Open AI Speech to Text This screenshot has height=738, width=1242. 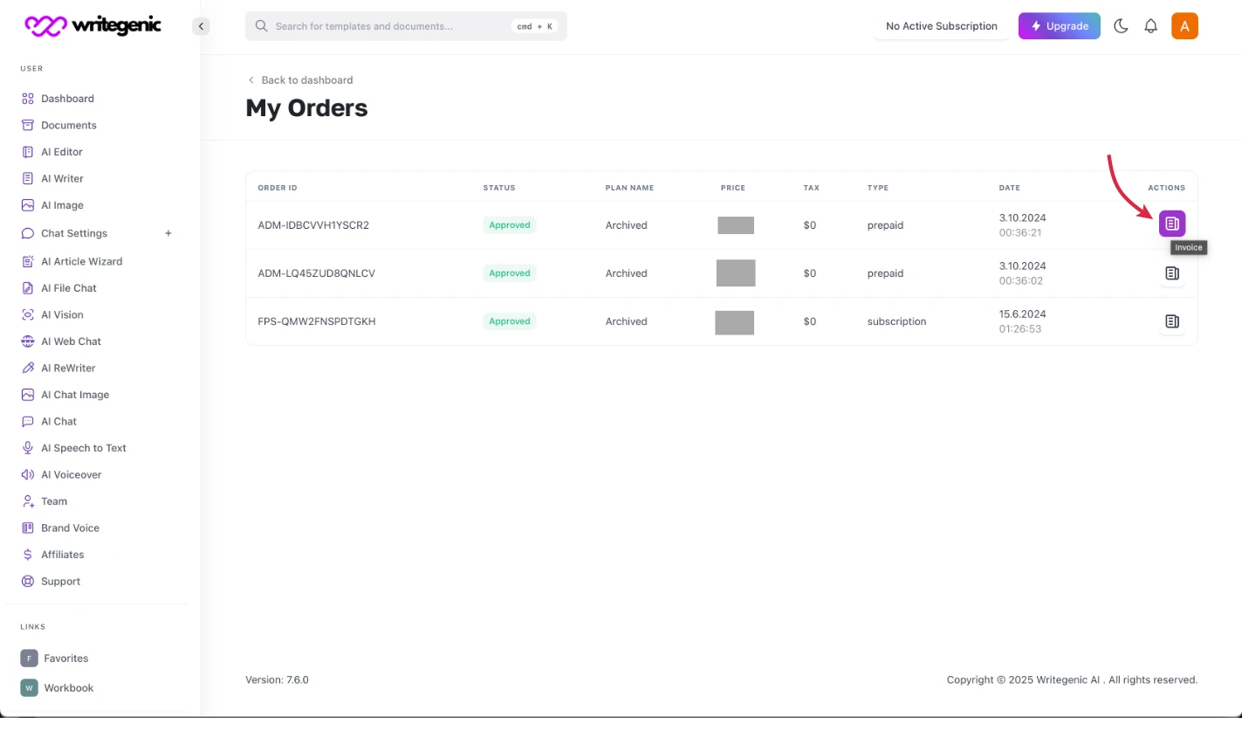83,448
